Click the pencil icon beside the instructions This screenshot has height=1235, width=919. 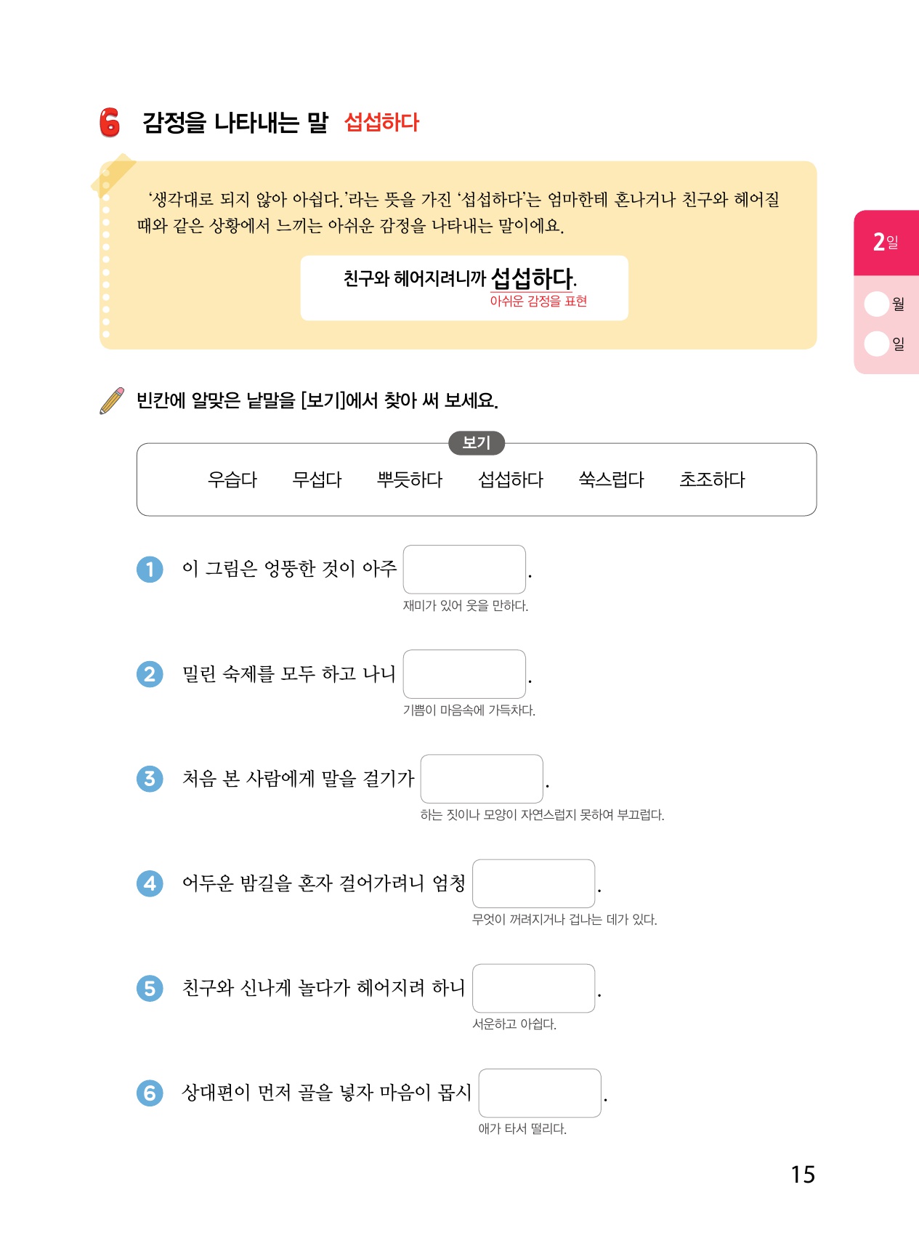pyautogui.click(x=112, y=400)
